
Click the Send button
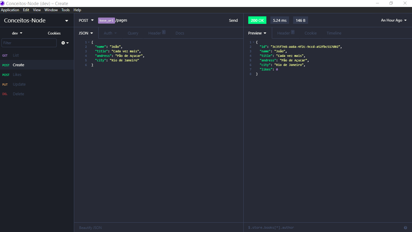[233, 20]
